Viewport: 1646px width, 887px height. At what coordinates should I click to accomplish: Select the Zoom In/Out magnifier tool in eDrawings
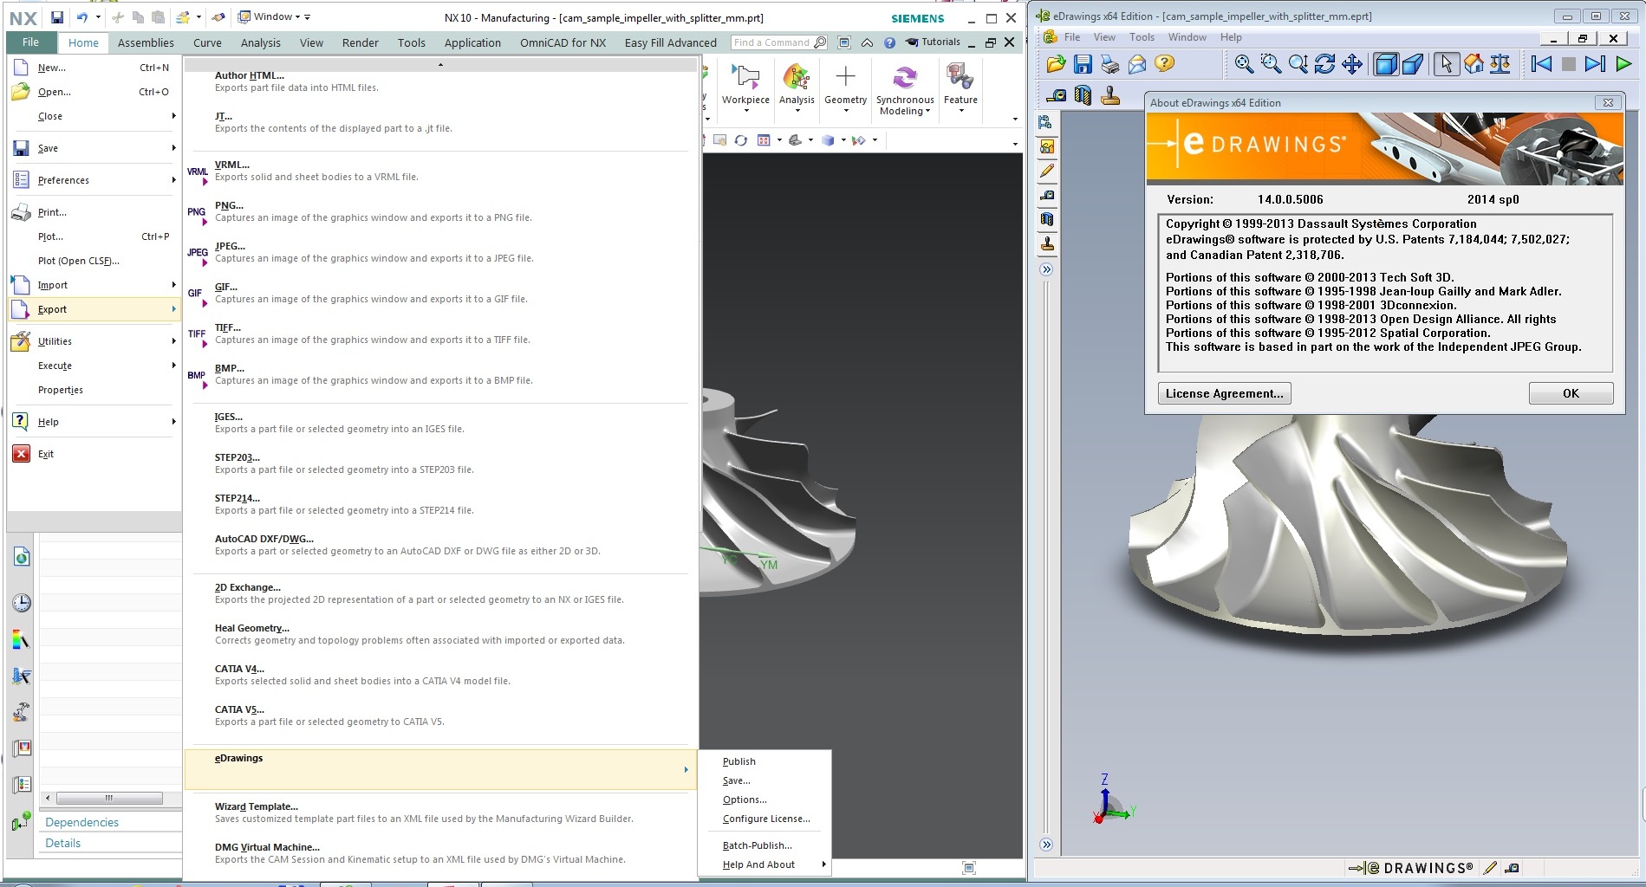(x=1298, y=63)
